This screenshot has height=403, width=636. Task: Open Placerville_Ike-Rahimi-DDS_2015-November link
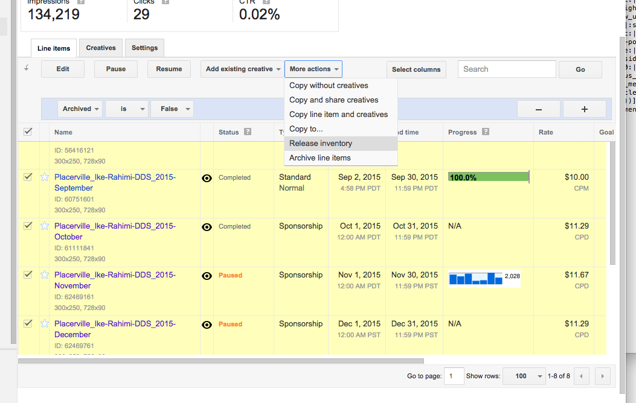115,280
